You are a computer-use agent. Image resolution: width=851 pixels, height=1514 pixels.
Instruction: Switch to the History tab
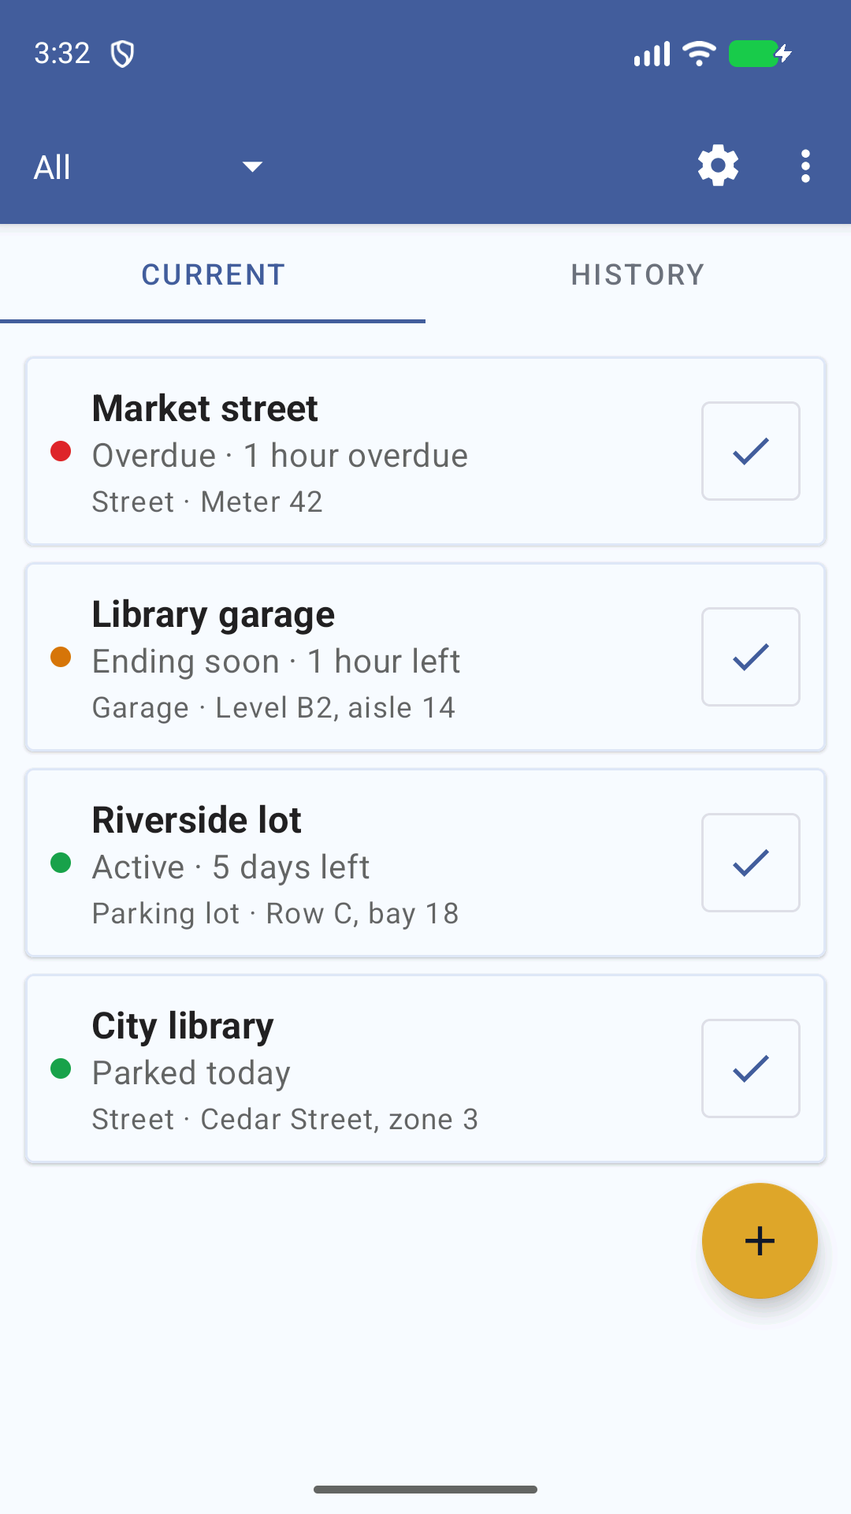click(638, 274)
